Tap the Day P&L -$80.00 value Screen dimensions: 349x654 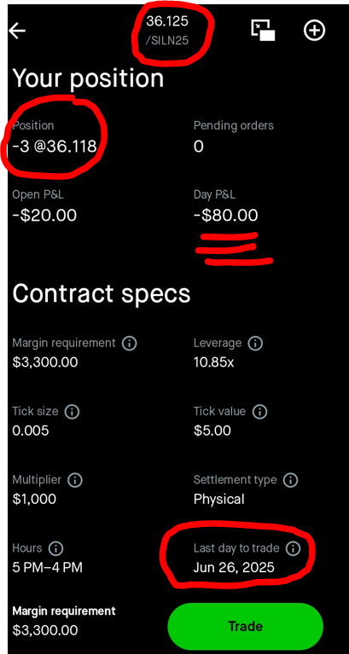[x=226, y=216]
